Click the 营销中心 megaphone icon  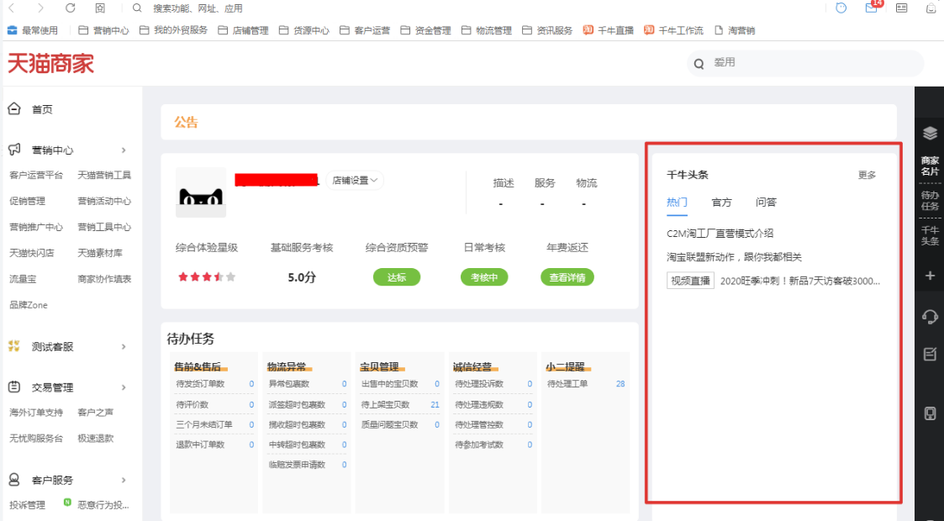pos(14,150)
